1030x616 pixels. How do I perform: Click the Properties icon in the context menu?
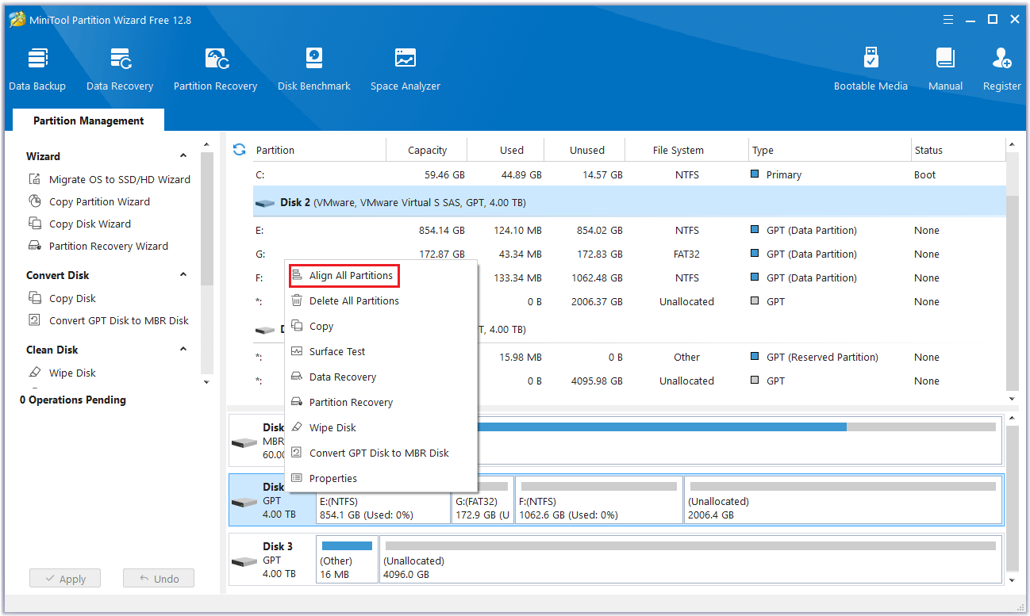pyautogui.click(x=297, y=478)
